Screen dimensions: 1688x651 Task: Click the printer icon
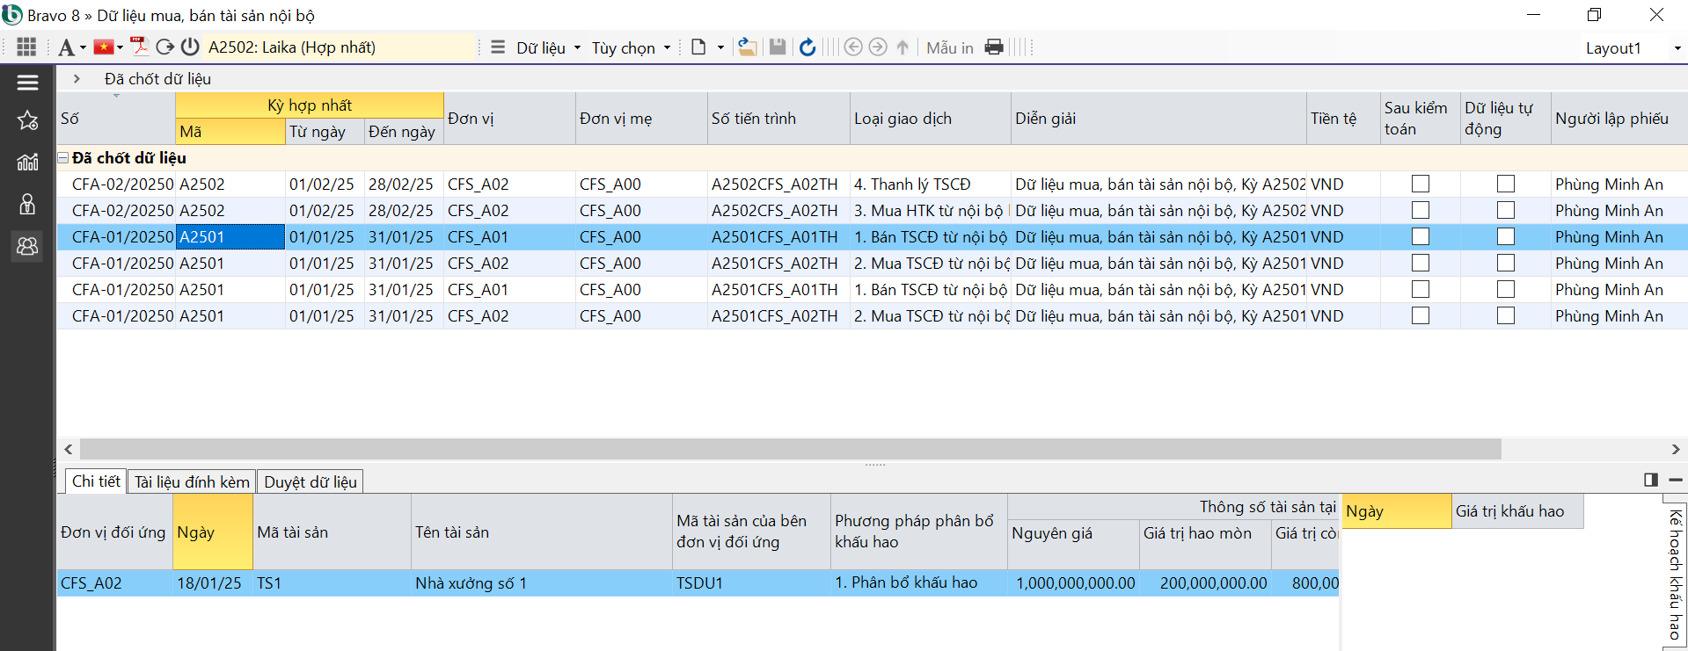coord(994,47)
